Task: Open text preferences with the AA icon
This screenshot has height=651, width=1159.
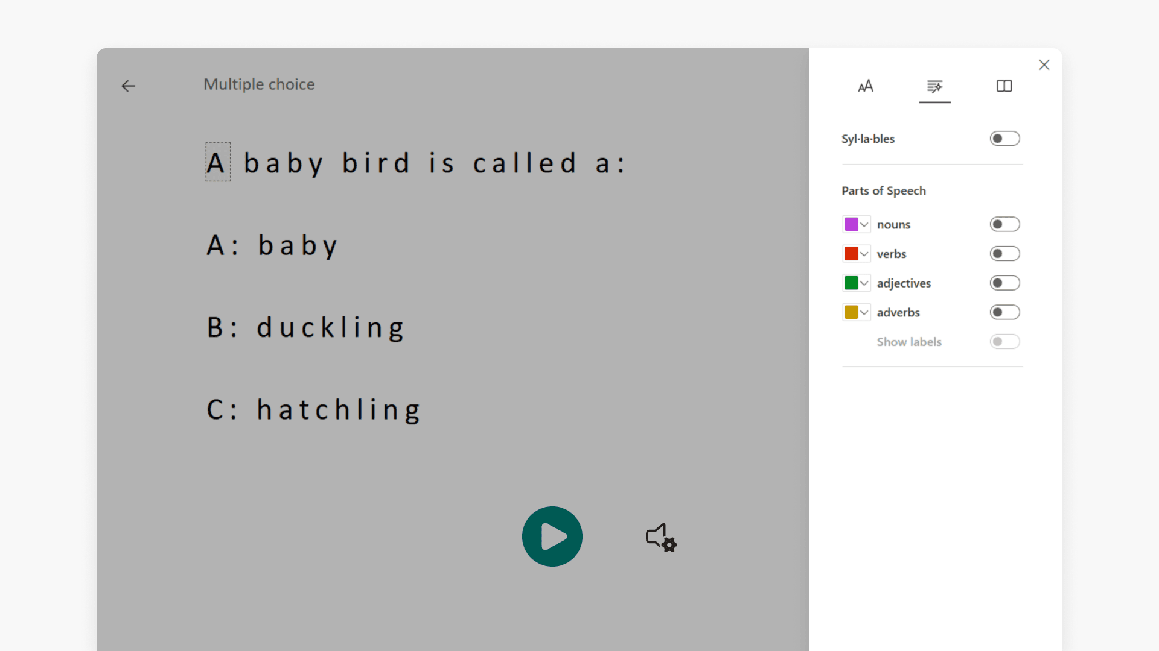Action: (x=866, y=86)
